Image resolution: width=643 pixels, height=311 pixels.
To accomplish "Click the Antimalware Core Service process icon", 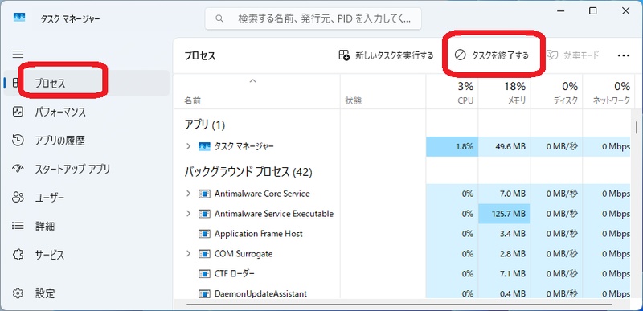I will 204,194.
